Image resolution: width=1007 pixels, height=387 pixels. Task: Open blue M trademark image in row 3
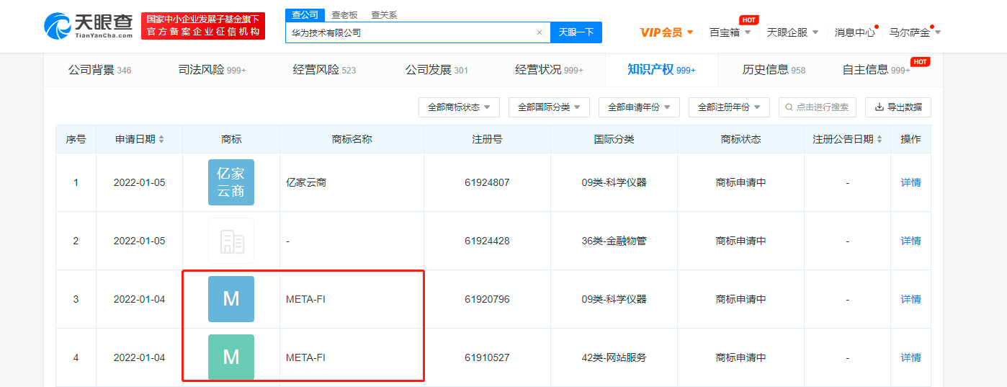pos(231,299)
